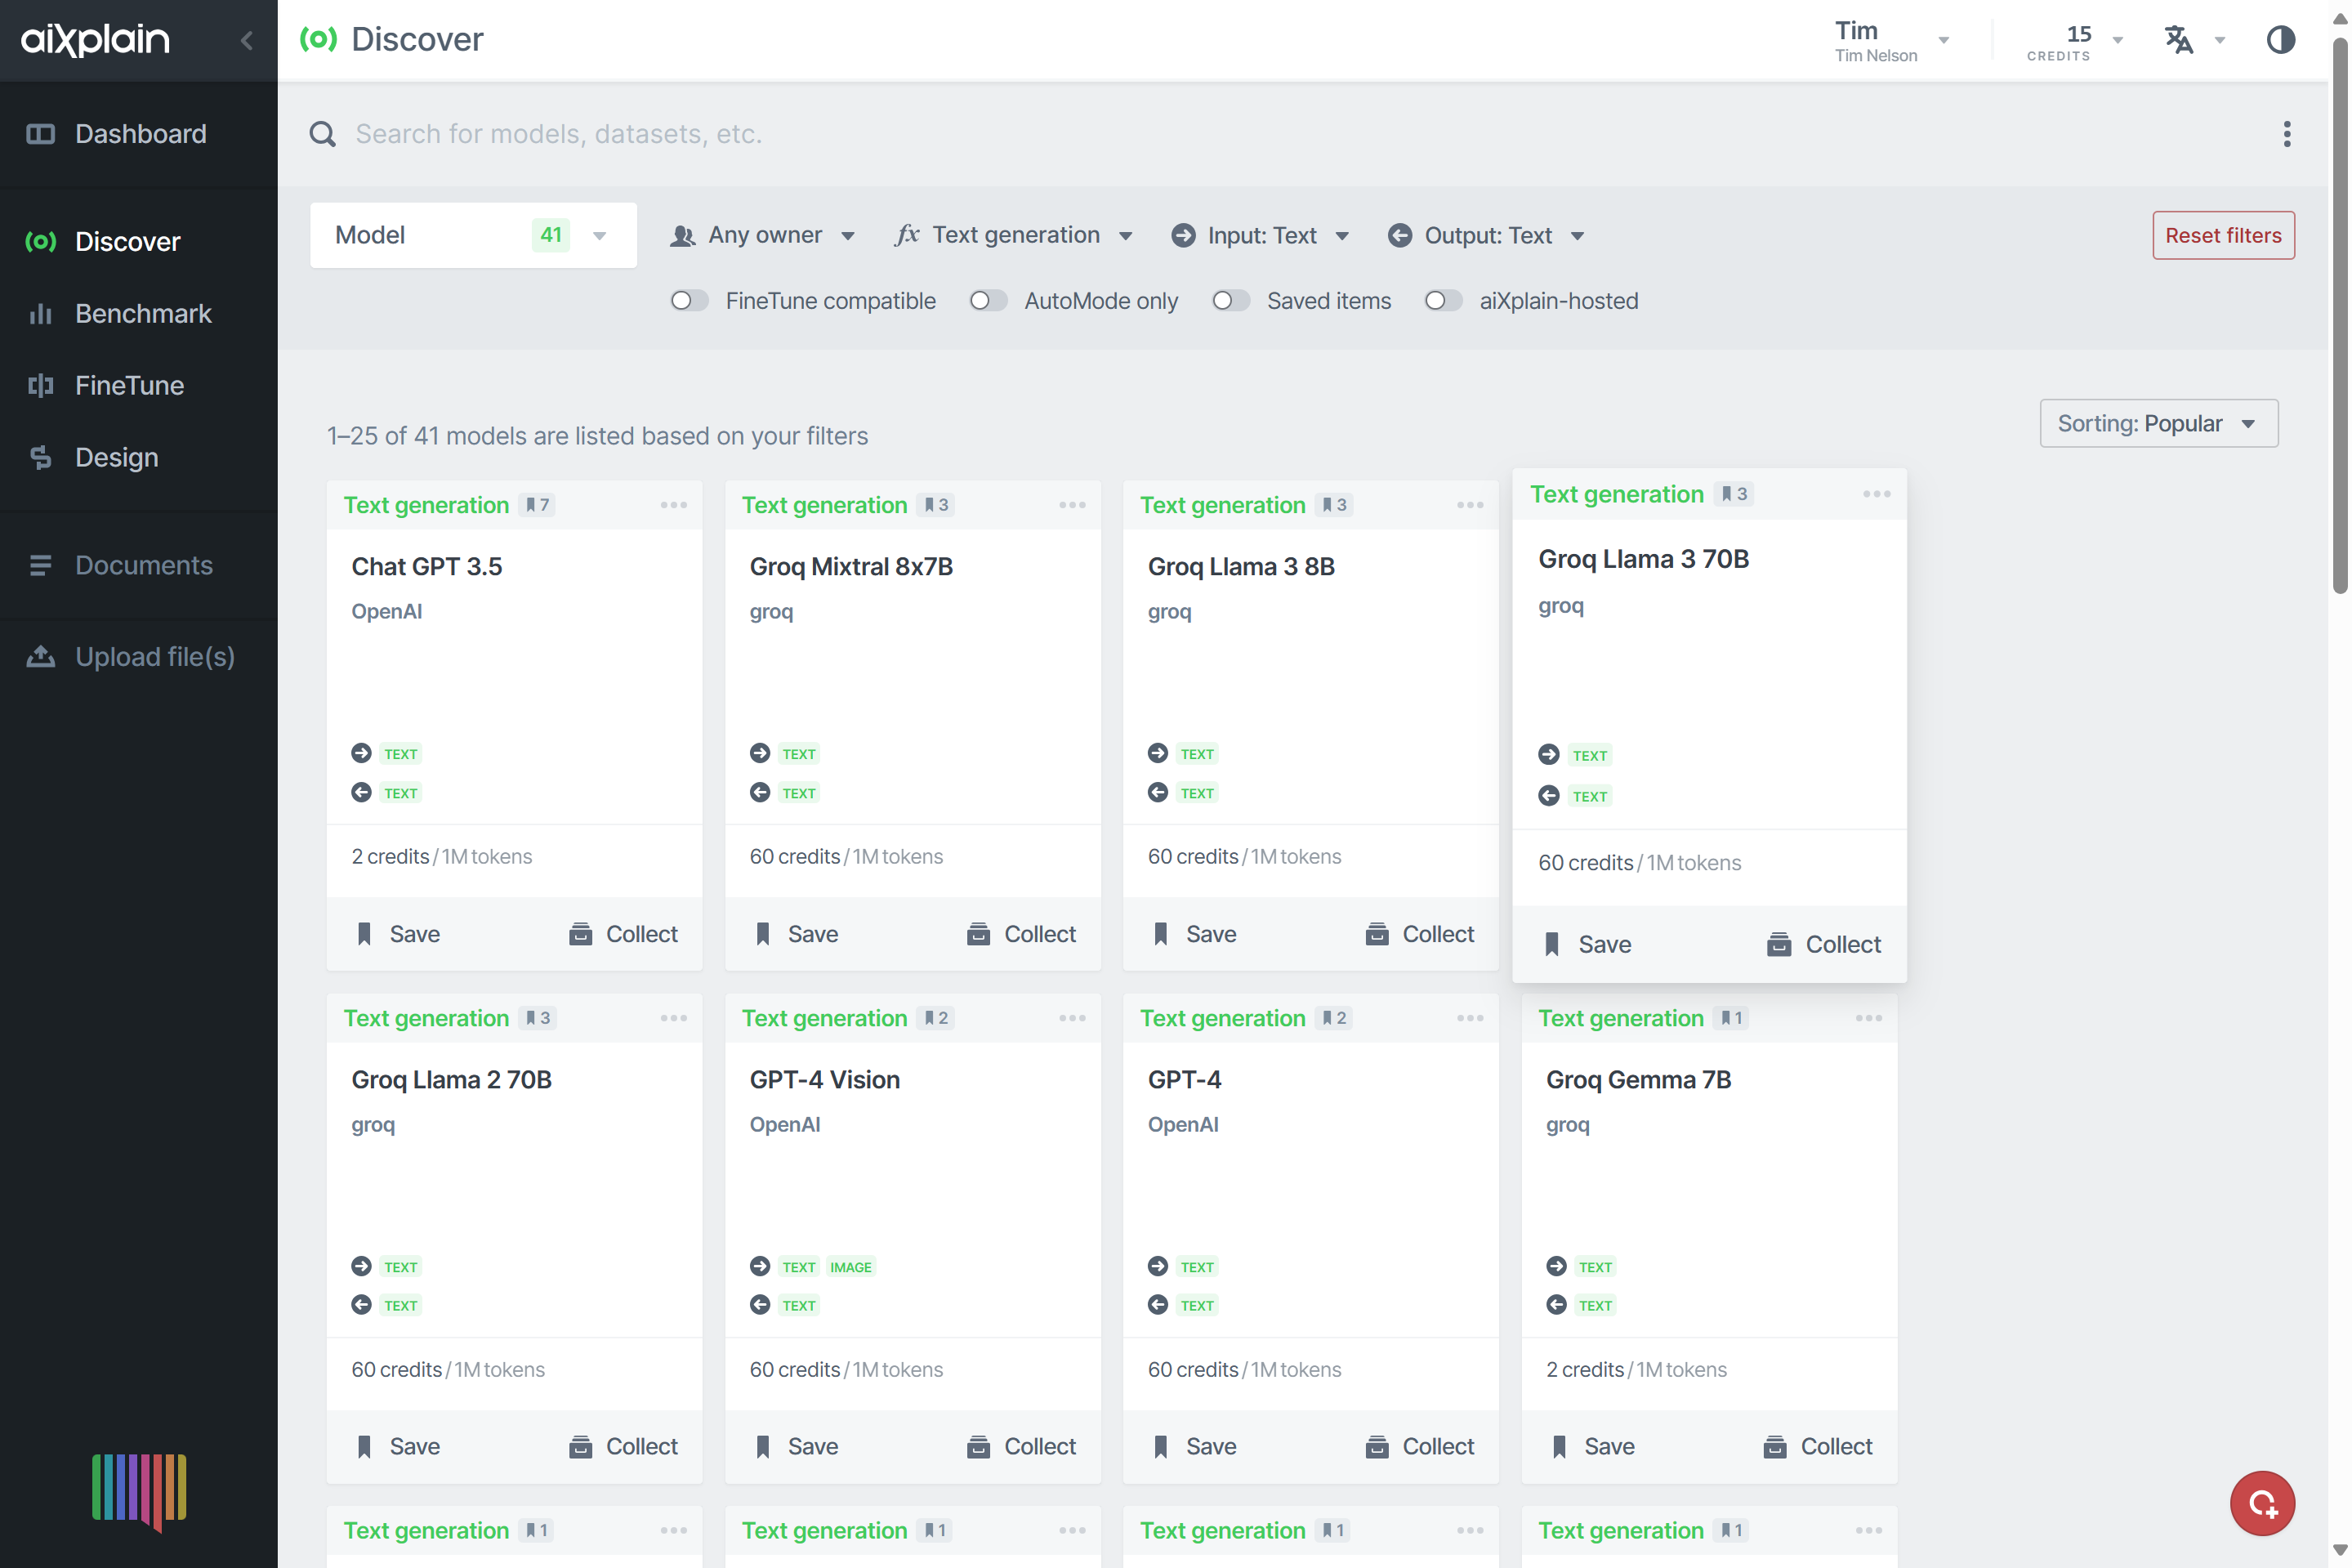Open the language translation selector
Screen dimensions: 2352x1568
tap(2177, 40)
